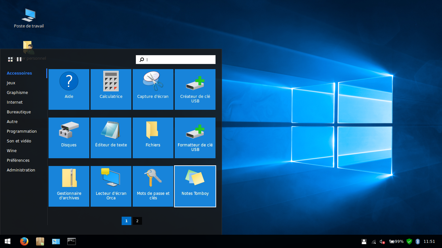Open the package manager taskbar icon
Viewport: 442px width, 248px height.
(x=40, y=241)
